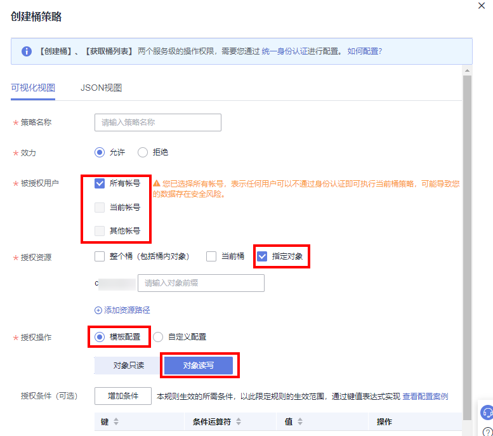
Task: Select the 自定义配置 radio button
Action: click(x=158, y=337)
